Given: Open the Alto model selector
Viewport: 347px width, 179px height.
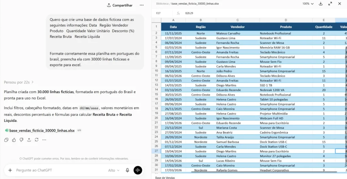Looking at the screenshot, I should (x=114, y=170).
